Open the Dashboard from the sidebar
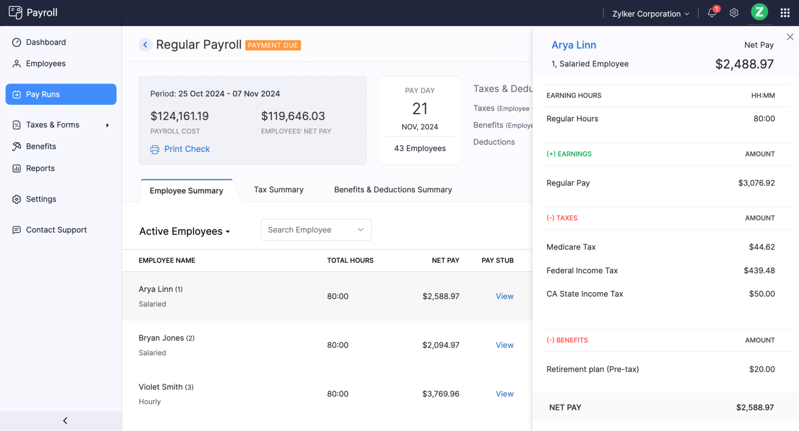This screenshot has height=431, width=799. pos(45,42)
